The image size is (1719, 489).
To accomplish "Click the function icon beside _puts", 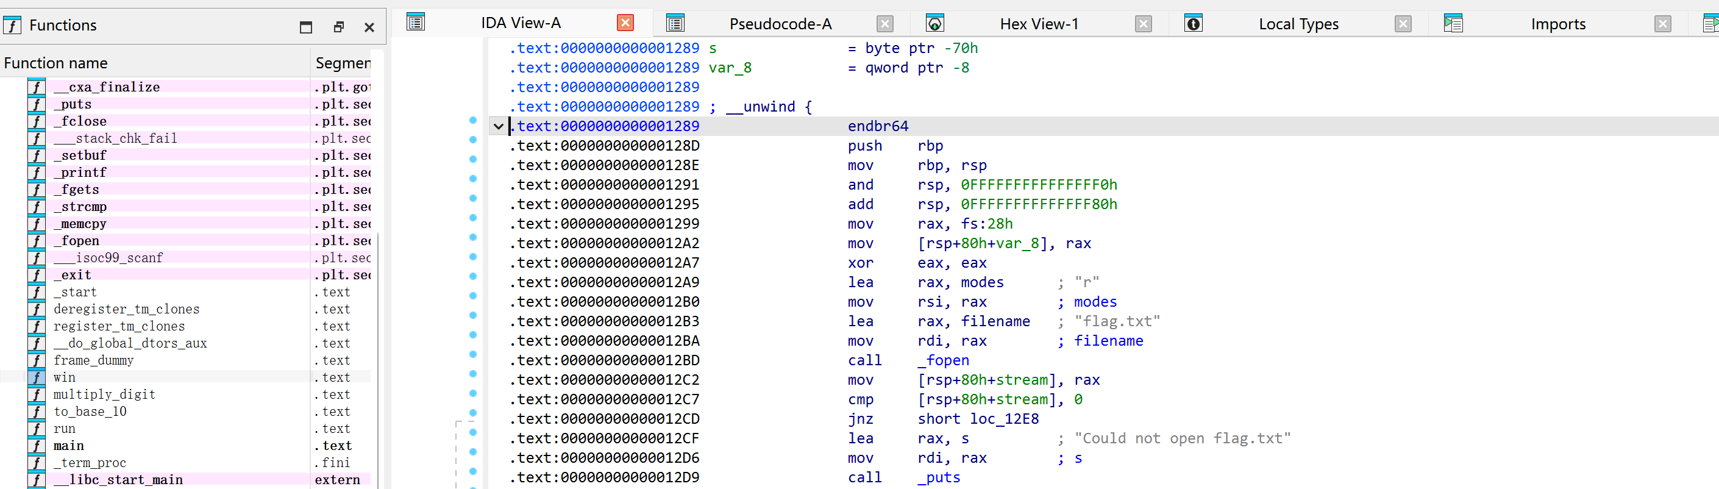I will point(36,104).
